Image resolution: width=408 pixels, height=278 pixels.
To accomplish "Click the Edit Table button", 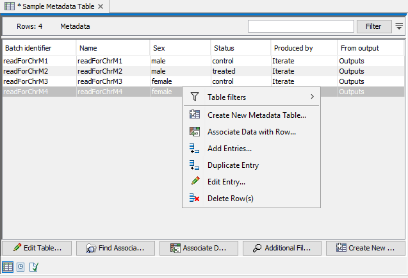I will 37,248.
